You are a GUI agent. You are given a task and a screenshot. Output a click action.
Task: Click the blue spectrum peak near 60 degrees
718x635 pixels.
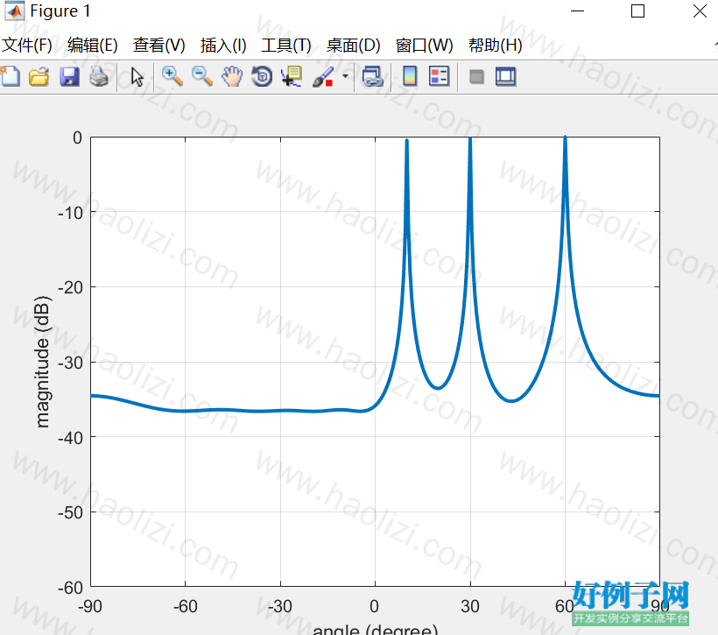tap(566, 138)
